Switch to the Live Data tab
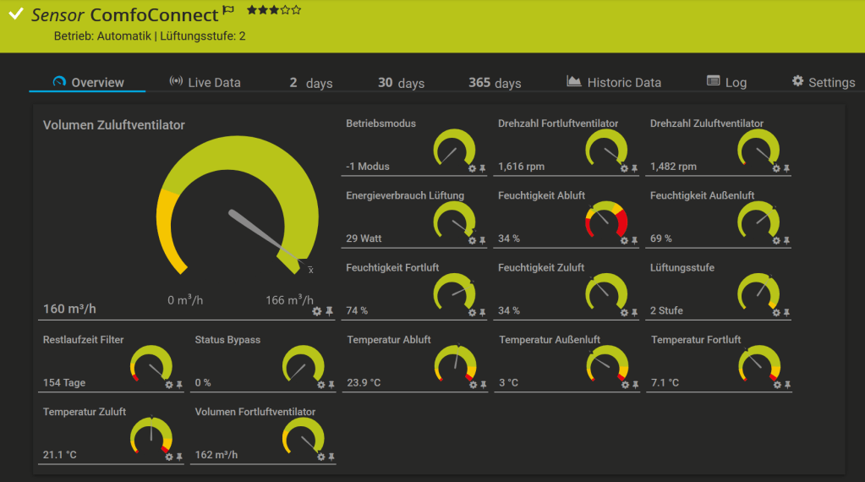865x482 pixels. [205, 82]
